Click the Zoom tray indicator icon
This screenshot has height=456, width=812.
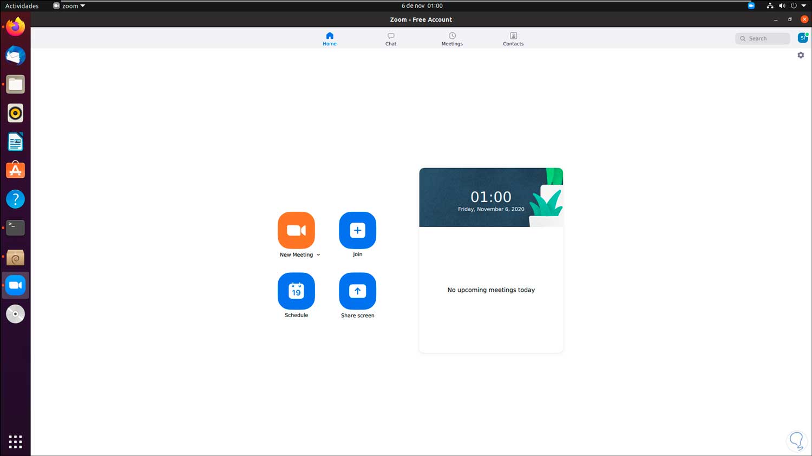click(751, 6)
